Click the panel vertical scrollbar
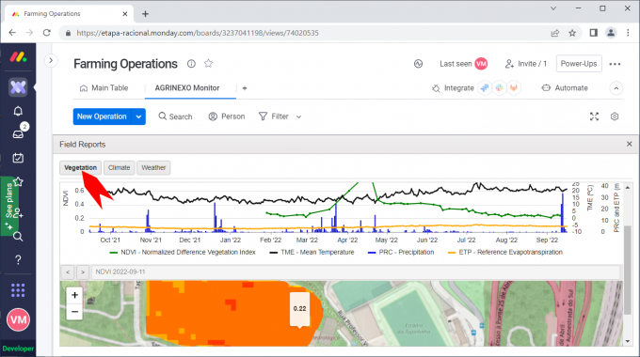Image resolution: width=640 pixels, height=357 pixels. coord(628,269)
